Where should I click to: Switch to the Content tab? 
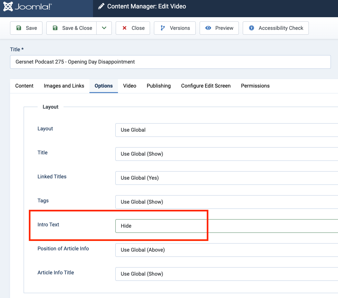[x=24, y=86]
